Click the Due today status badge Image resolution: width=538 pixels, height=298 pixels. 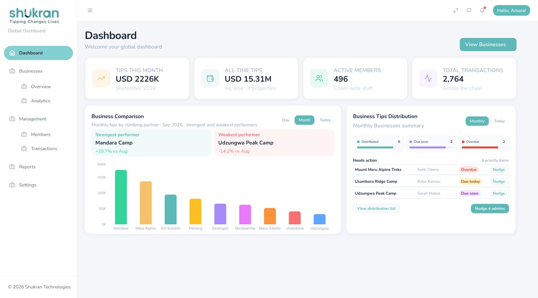point(470,181)
